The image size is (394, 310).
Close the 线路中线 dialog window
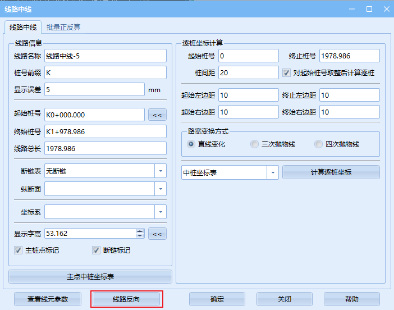387,10
